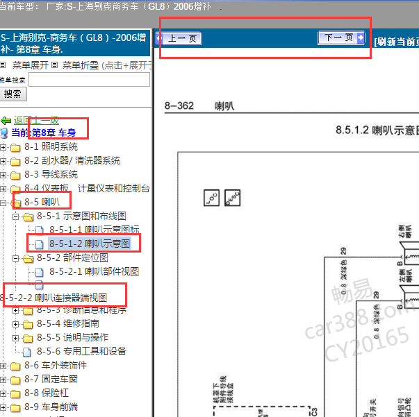
Task: Open 8-5-1-2 喇叭示意图 page
Action: [90, 244]
